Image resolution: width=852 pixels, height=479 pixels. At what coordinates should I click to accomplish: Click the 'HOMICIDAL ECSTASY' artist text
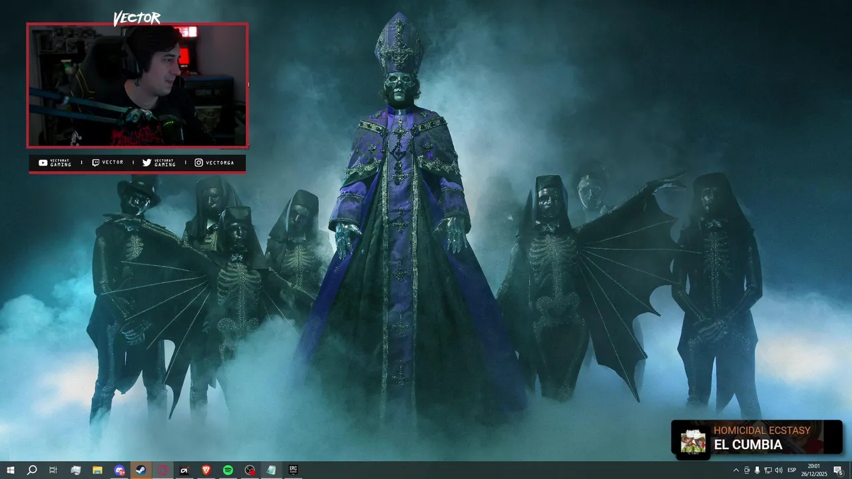[x=762, y=430]
